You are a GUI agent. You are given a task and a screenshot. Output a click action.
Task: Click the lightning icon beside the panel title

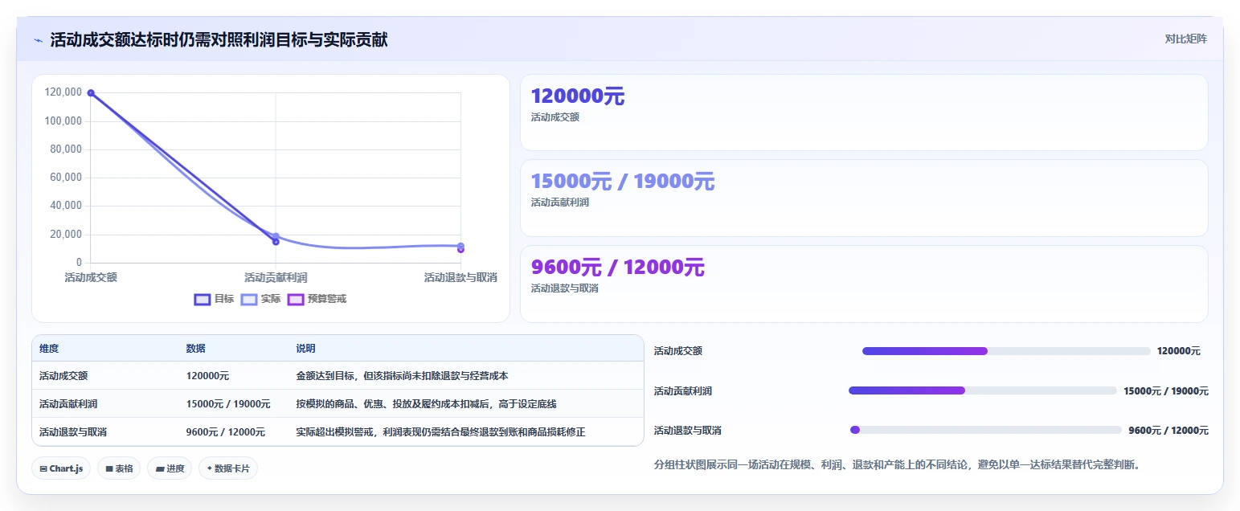(38, 40)
